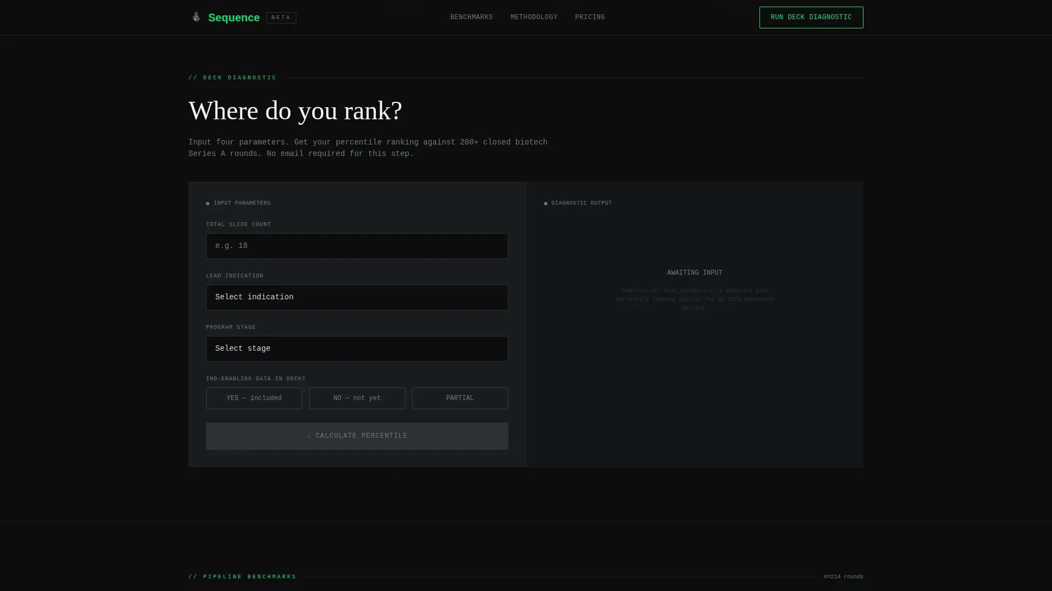Click the LEAD INDICATION field label
Screen dimensions: 1052x591
point(235,276)
